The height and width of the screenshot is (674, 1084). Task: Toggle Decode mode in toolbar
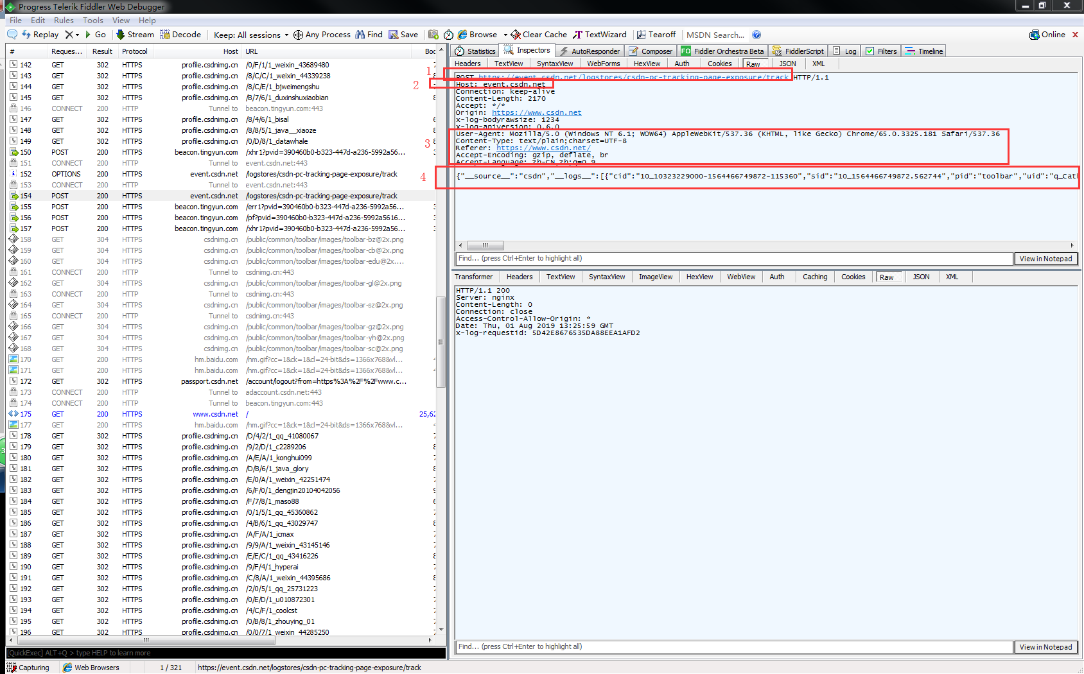[180, 35]
